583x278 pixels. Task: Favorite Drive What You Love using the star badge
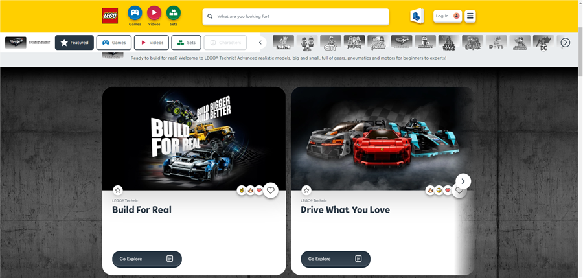[x=306, y=190]
